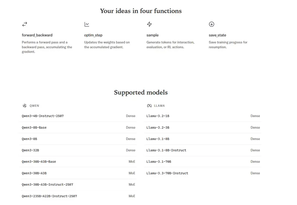The height and width of the screenshot is (205, 297).
Task: Click the Qwen logo icon
Action: coord(25,106)
